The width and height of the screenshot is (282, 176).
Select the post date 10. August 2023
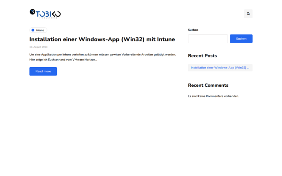tap(39, 47)
